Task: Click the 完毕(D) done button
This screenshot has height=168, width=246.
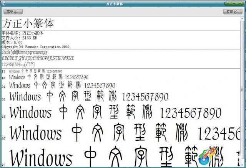Action: click(x=13, y=12)
